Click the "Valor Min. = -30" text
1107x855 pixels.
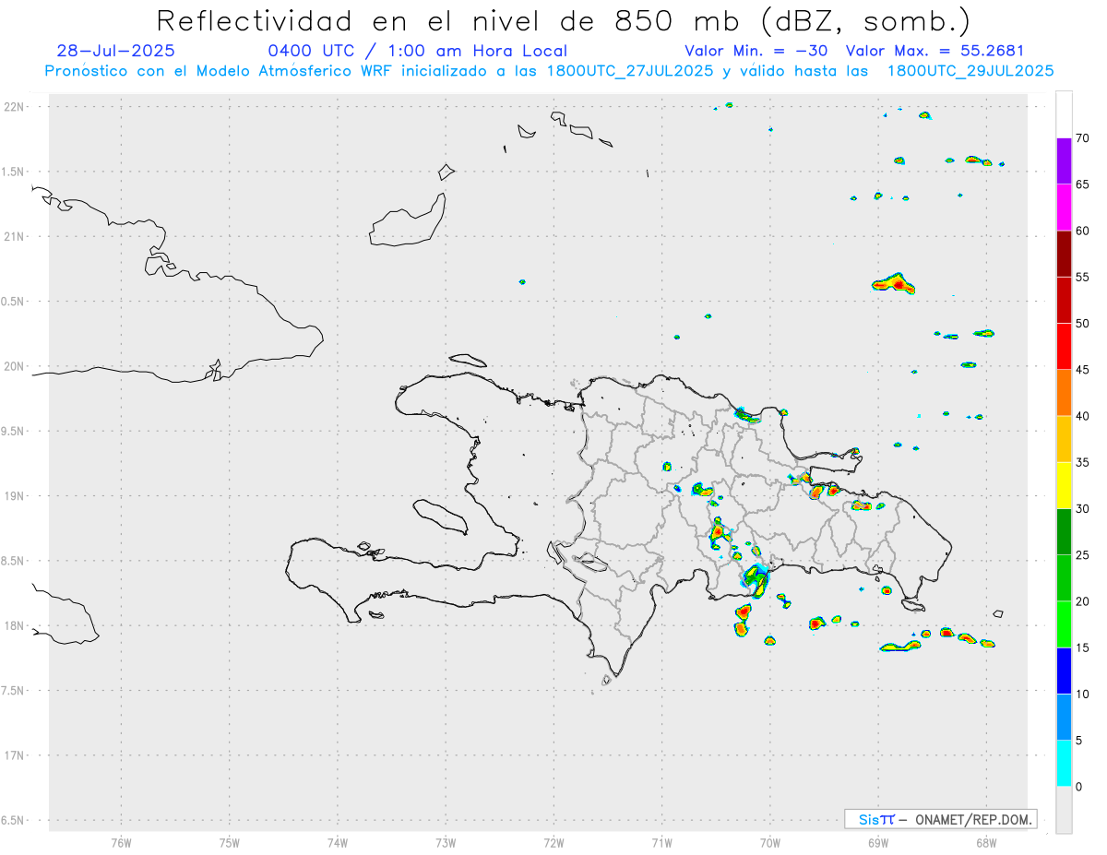[756, 51]
